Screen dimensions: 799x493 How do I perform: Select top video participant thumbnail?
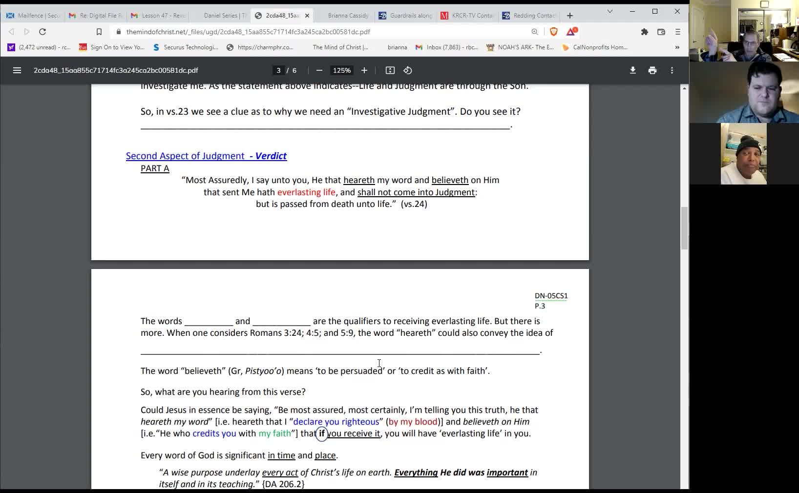point(744,31)
